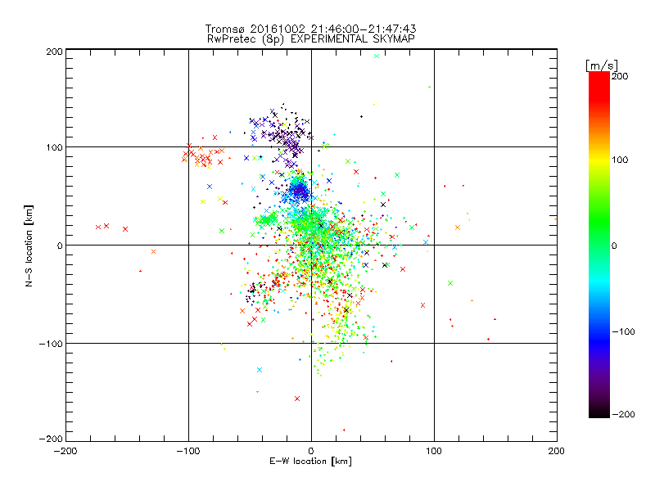Image resolution: width=655 pixels, height=491 pixels.
Task: Click the '[m/s]' colorbar unit label
Action: coord(602,65)
